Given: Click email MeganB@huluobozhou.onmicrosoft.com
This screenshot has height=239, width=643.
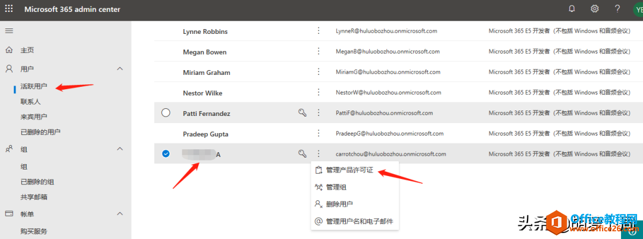Looking at the screenshot, I should [x=388, y=52].
